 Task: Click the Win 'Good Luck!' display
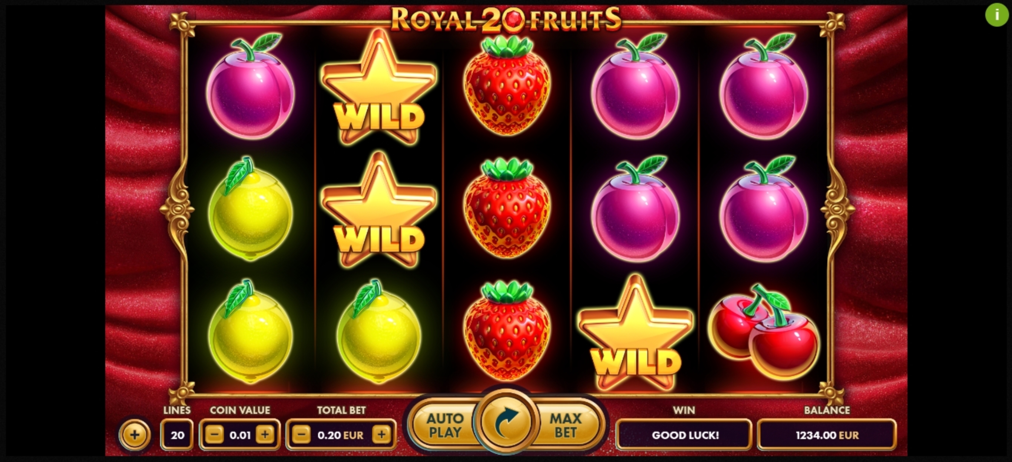684,435
